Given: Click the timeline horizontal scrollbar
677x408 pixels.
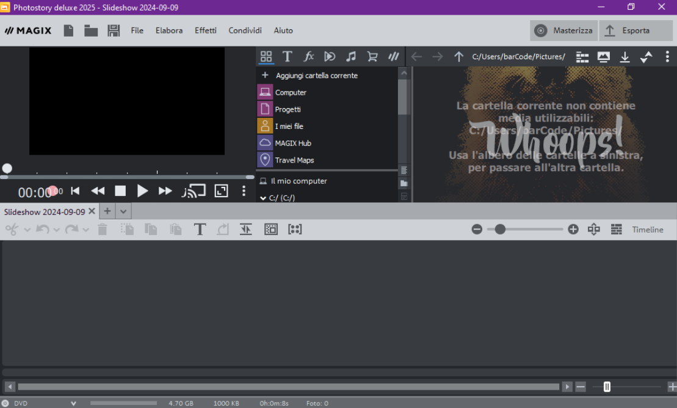Looking at the screenshot, I should pos(288,387).
